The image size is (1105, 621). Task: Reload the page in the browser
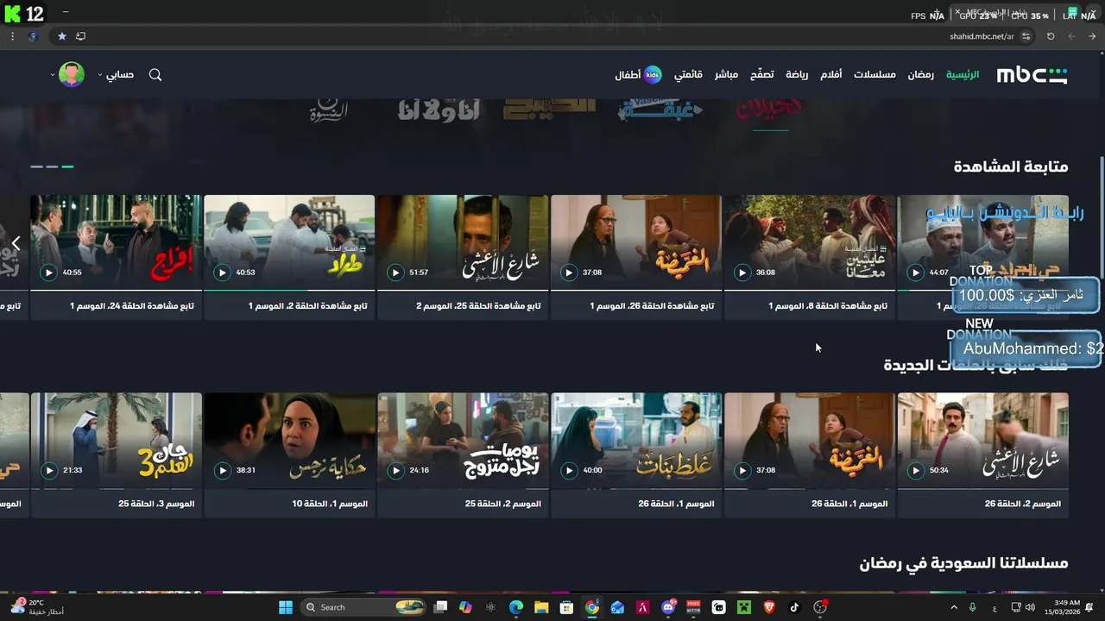(1051, 36)
